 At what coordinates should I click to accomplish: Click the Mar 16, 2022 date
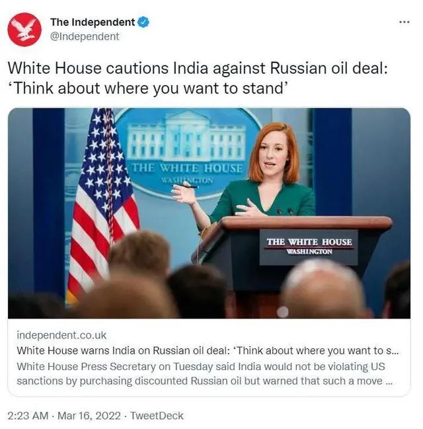pyautogui.click(x=89, y=416)
